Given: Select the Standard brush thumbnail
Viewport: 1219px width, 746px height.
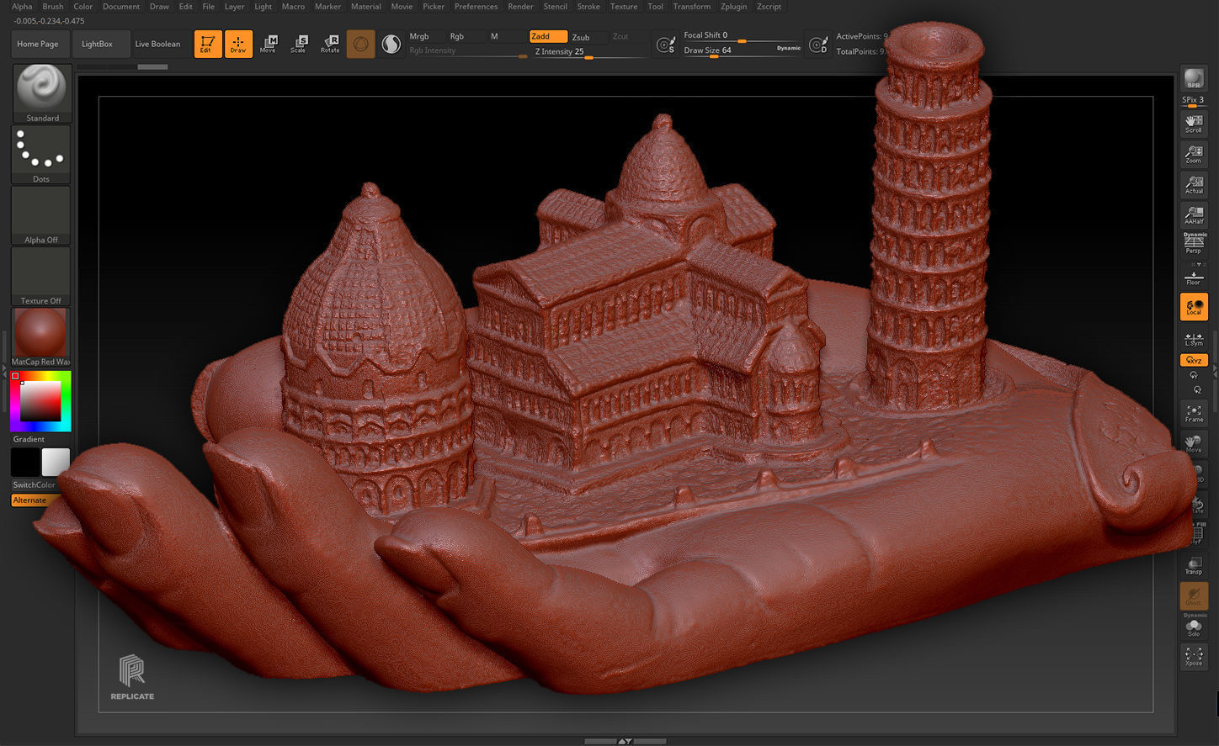Looking at the screenshot, I should (x=42, y=93).
